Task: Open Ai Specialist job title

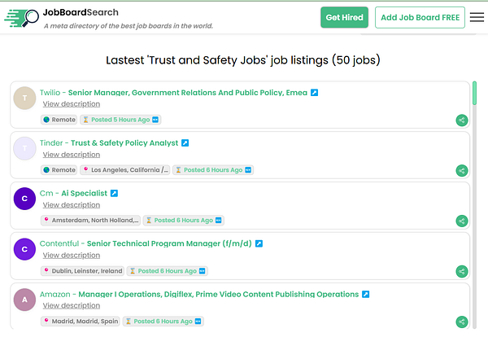Action: (85, 193)
